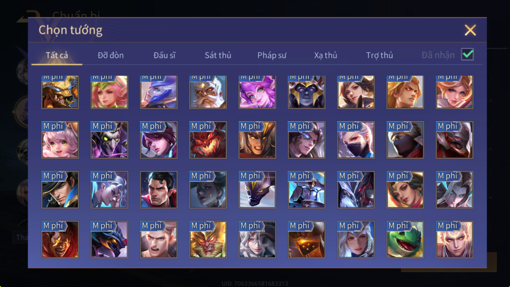Select the cowboy hat gunslinger hero
Image resolution: width=510 pixels, height=287 pixels.
coord(60,190)
